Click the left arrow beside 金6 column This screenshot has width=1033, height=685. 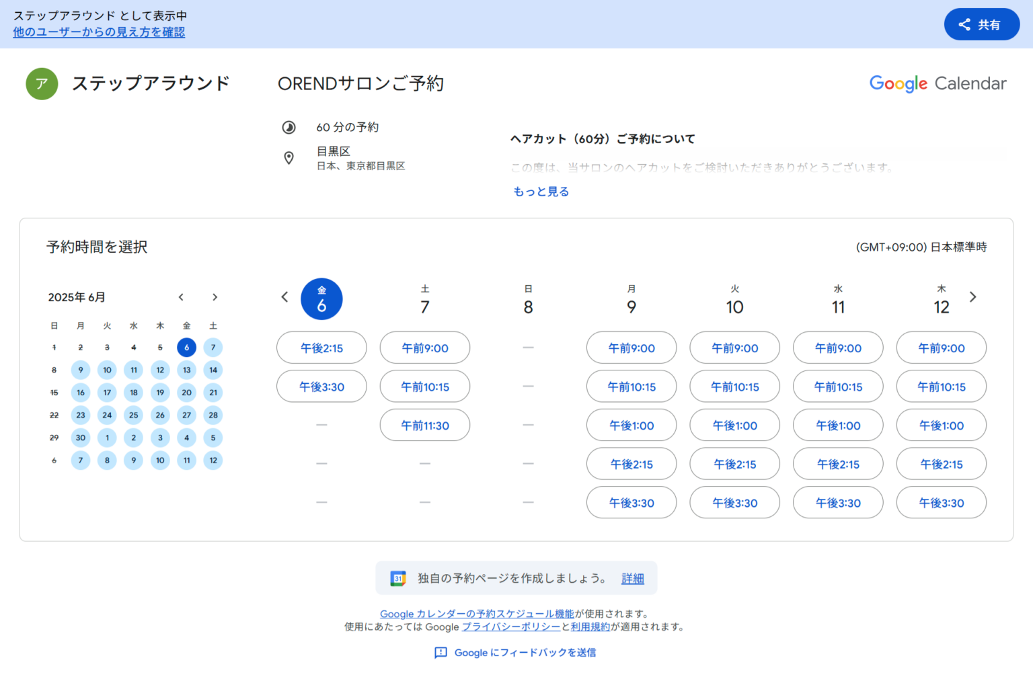[284, 296]
